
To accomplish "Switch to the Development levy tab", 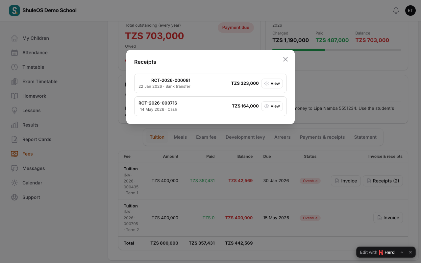I will click(x=245, y=137).
